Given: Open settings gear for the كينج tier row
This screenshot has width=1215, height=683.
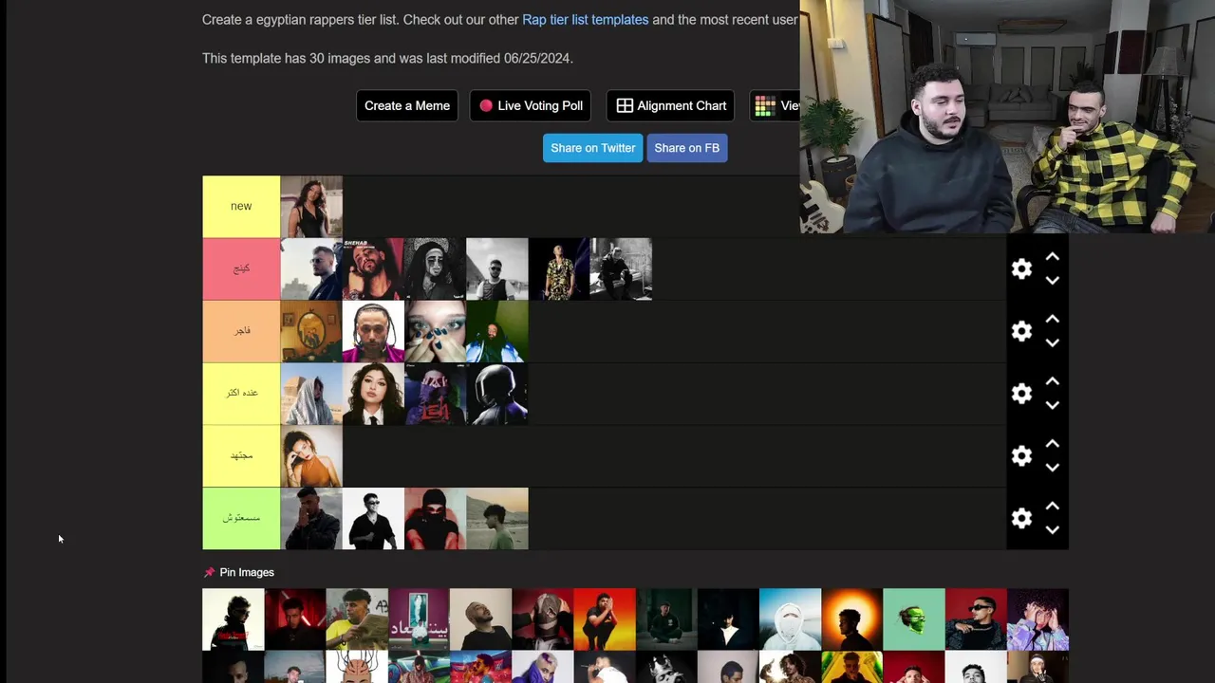Looking at the screenshot, I should pyautogui.click(x=1021, y=269).
